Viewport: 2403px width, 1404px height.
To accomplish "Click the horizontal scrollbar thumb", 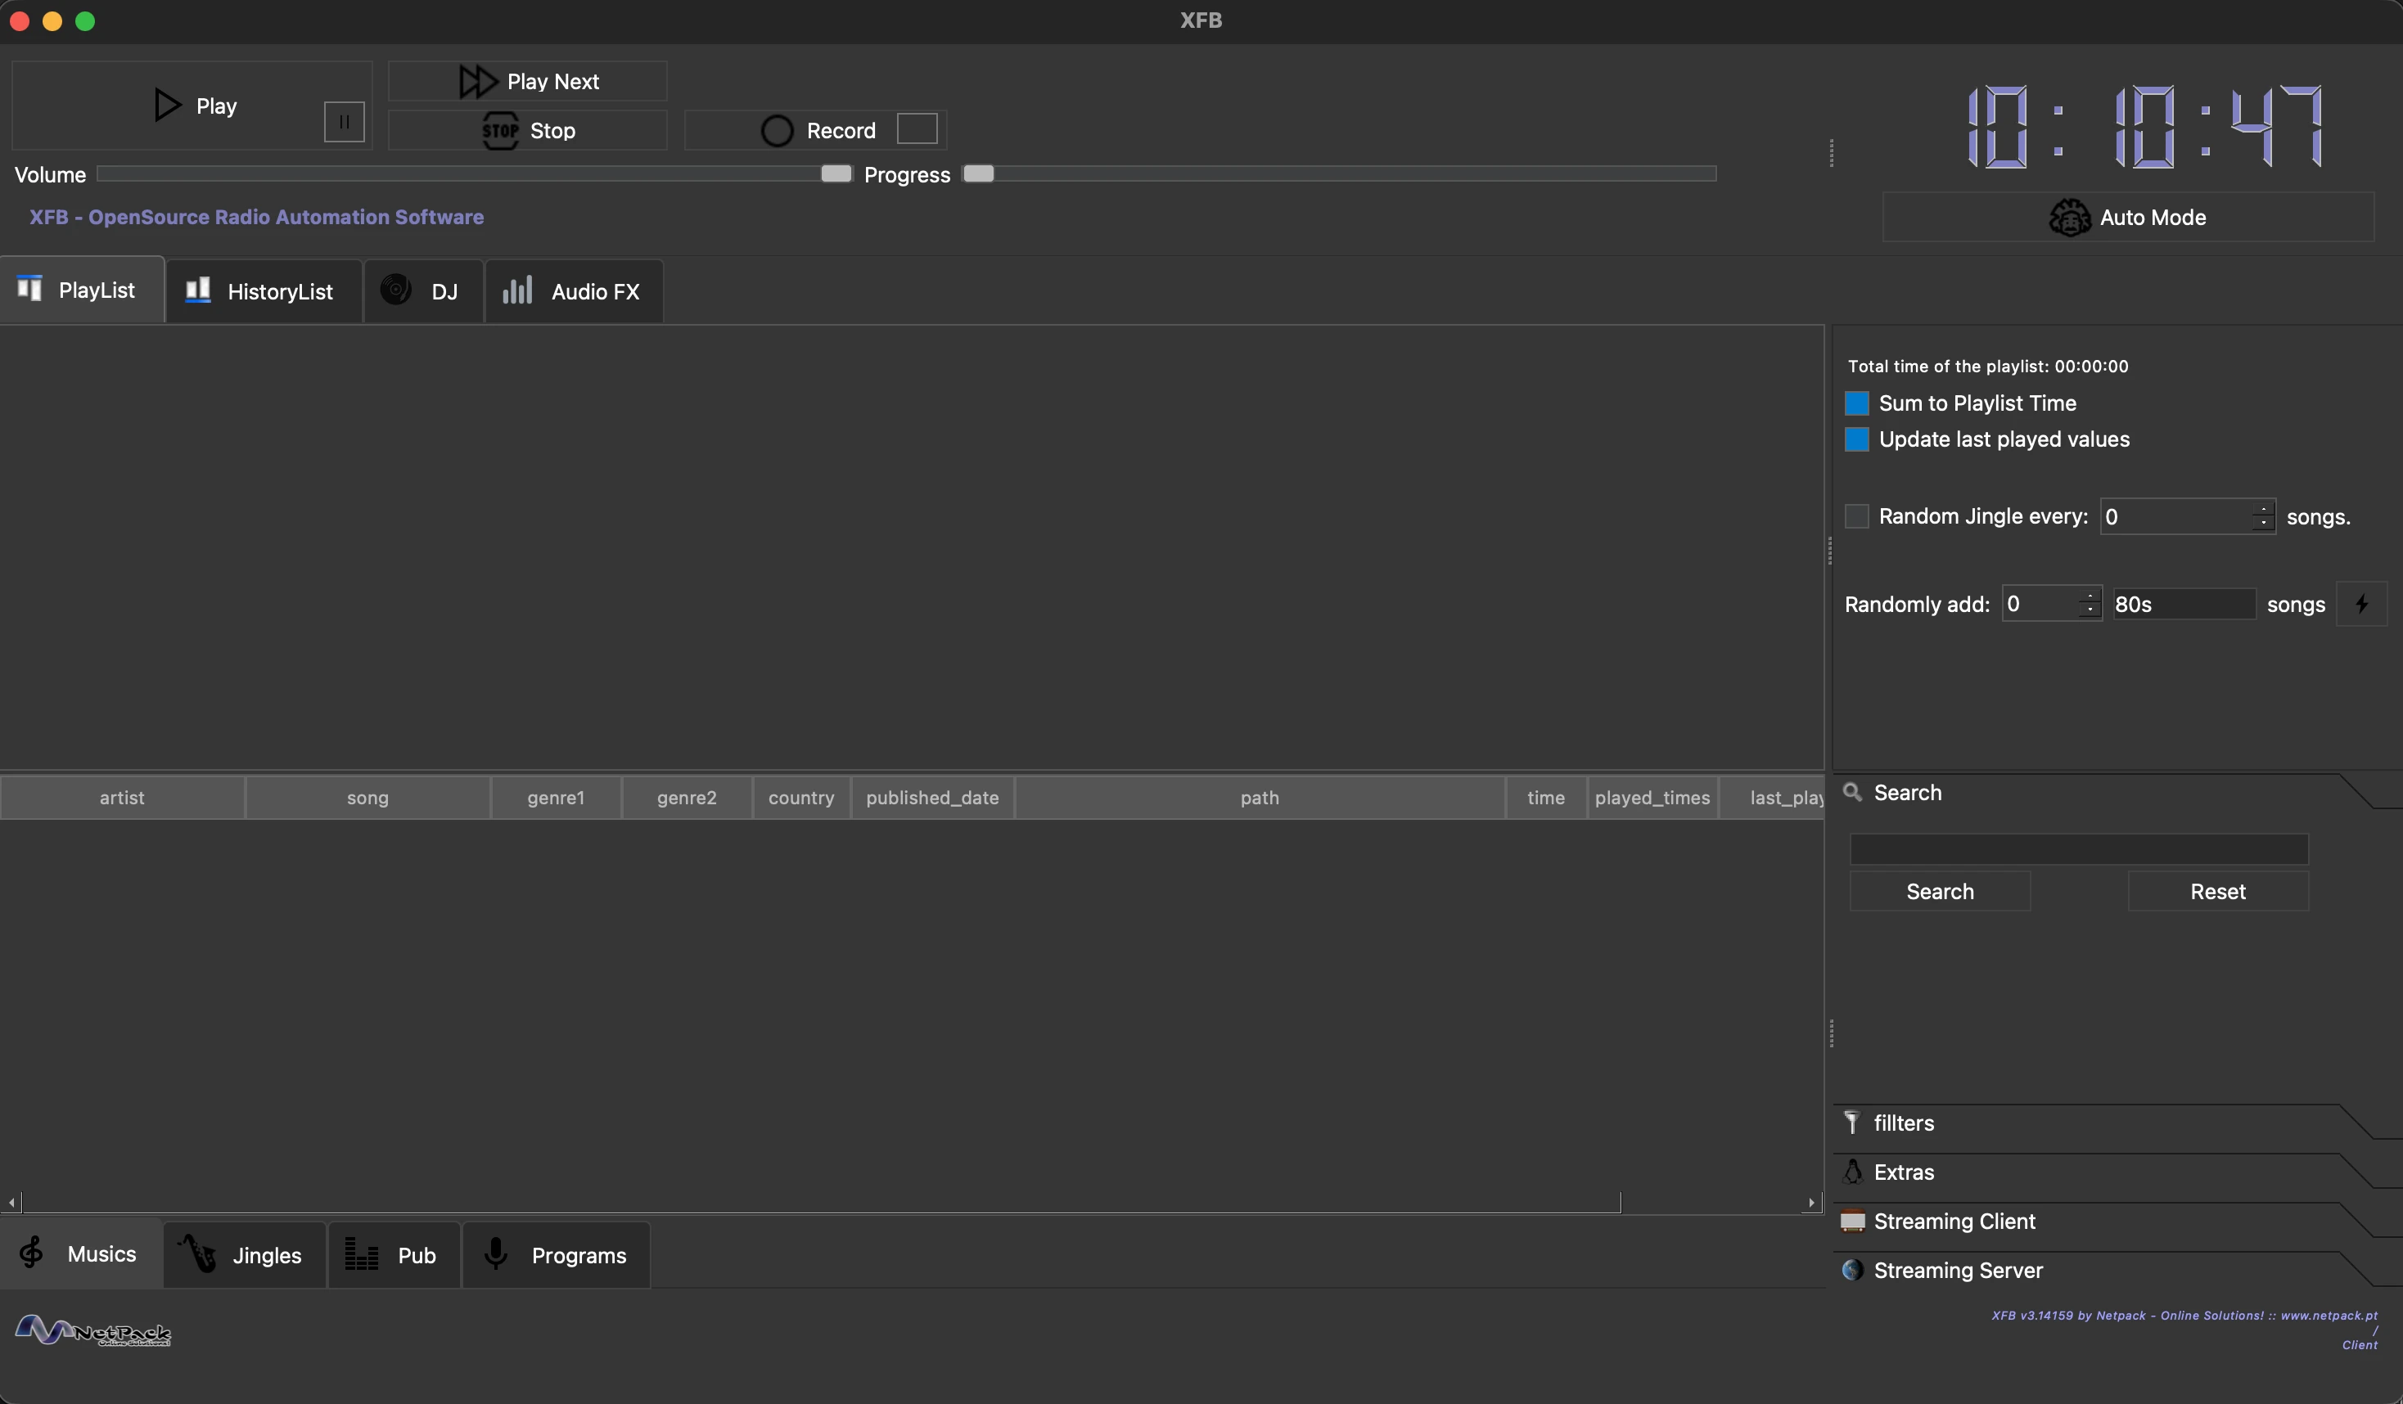I will 821,1203.
